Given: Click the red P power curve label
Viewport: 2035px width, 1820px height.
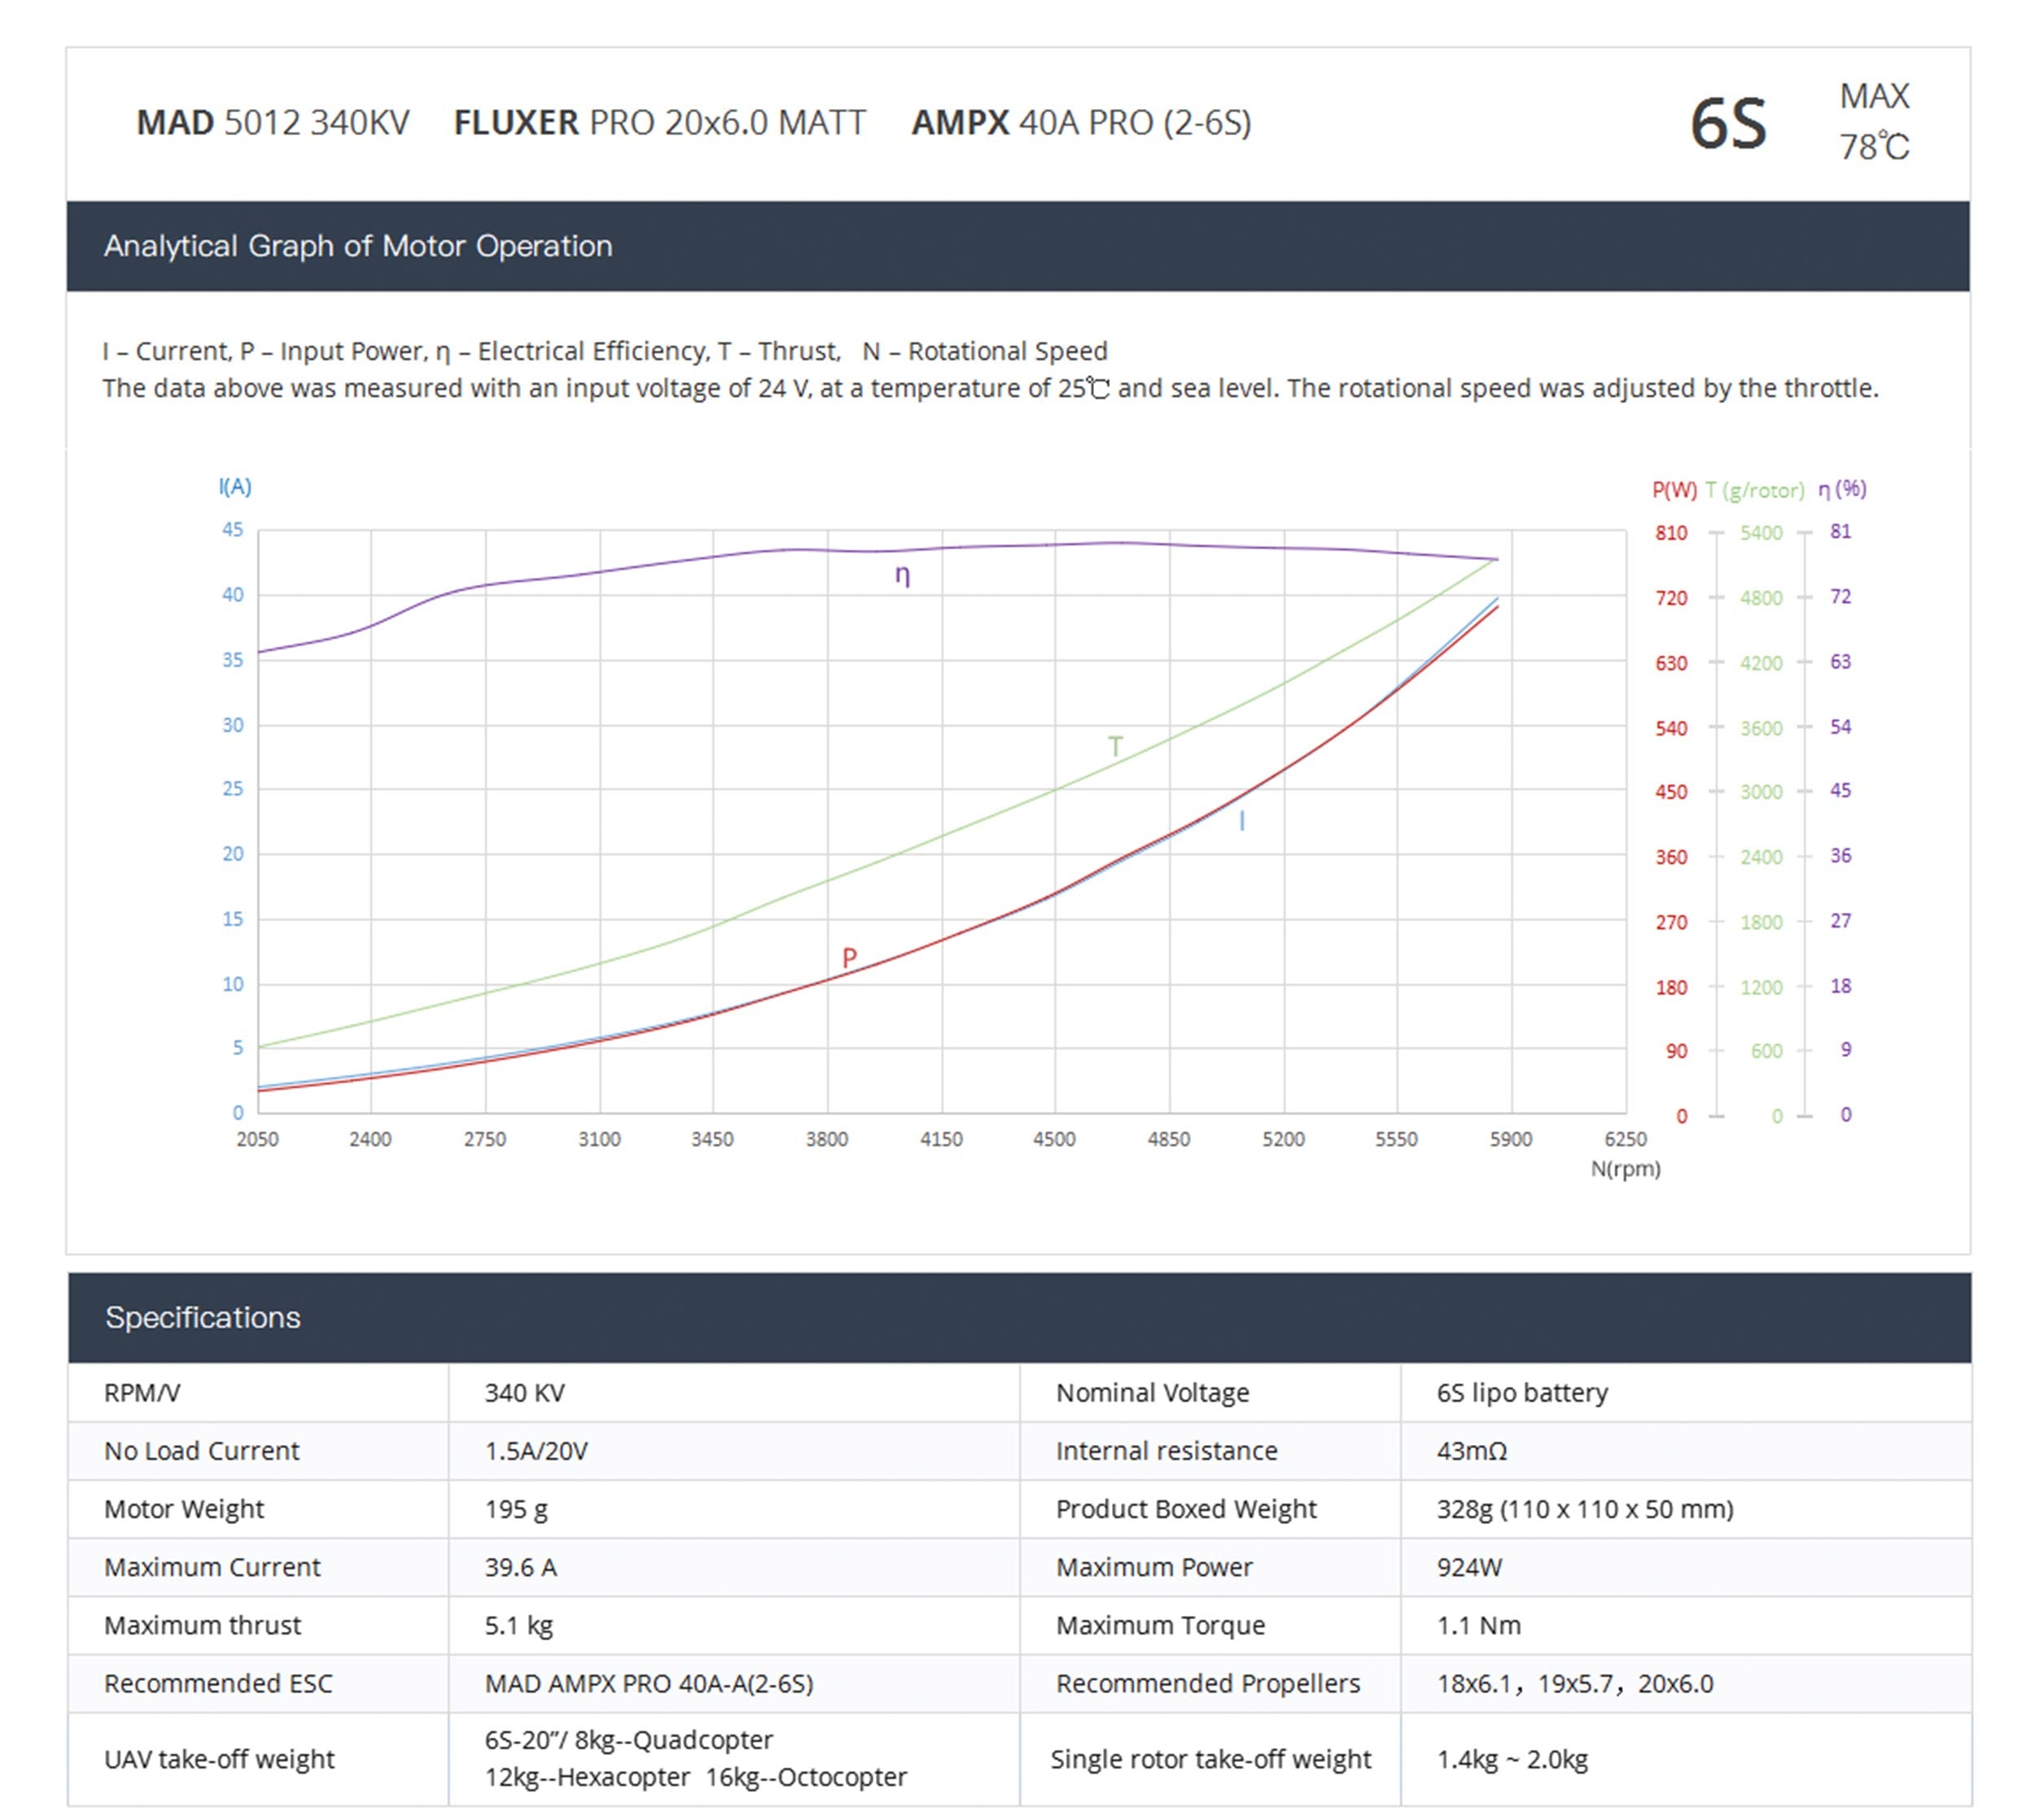Looking at the screenshot, I should click(x=848, y=957).
